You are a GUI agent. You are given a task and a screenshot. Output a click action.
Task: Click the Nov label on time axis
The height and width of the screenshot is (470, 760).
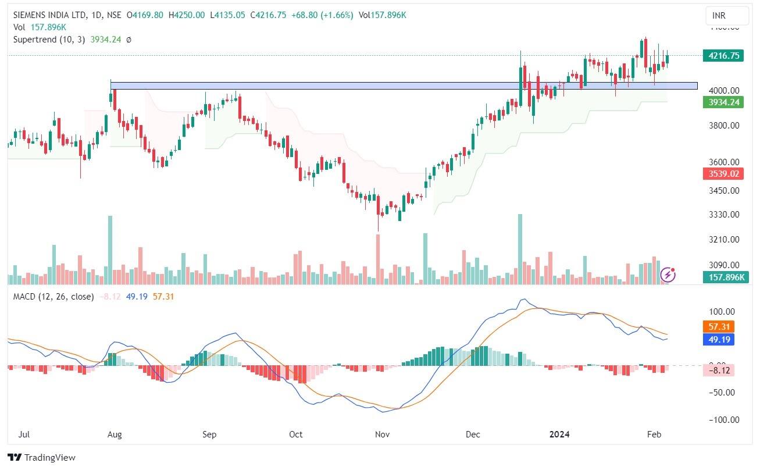tap(381, 435)
